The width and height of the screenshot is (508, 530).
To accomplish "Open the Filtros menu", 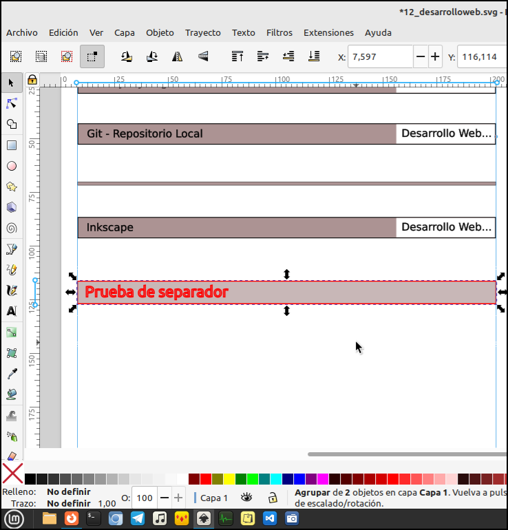I will (279, 33).
